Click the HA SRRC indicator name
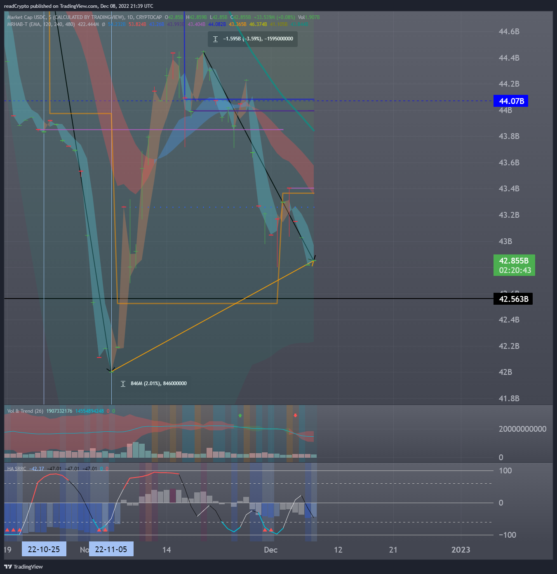Screen dimensions: 557x574 coord(16,469)
